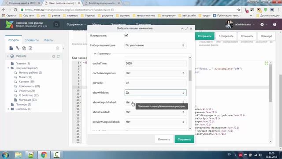Select Главная (1) in the tree
This screenshot has width=282, height=159.
(x=22, y=64)
